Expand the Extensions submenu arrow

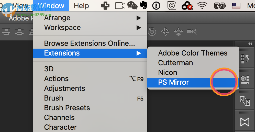coord(139,53)
